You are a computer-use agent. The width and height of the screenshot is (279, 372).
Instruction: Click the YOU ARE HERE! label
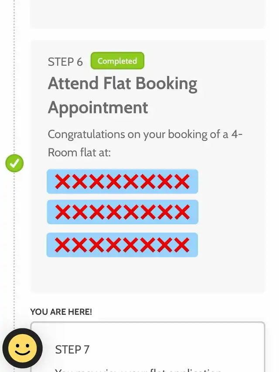click(61, 312)
